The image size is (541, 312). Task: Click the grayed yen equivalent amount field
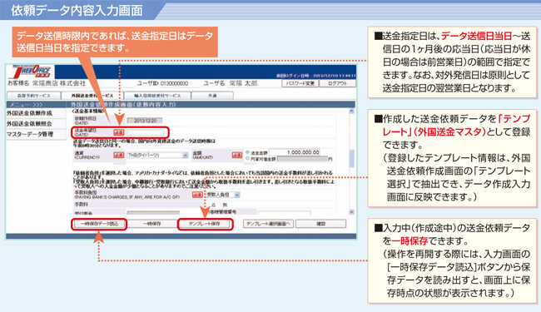(x=302, y=159)
